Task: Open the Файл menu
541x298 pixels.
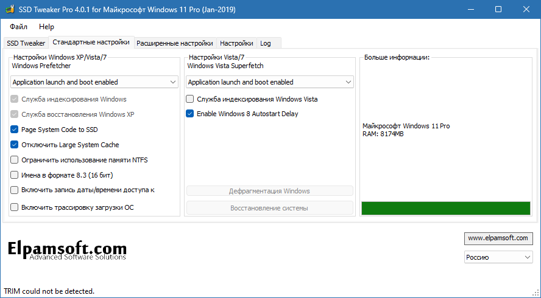Action: [x=19, y=27]
